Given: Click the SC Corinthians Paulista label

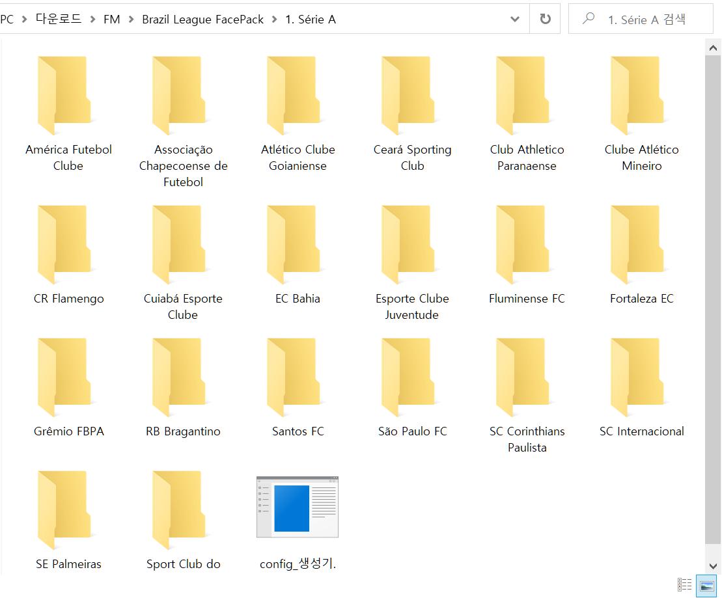Looking at the screenshot, I should click(x=527, y=439).
